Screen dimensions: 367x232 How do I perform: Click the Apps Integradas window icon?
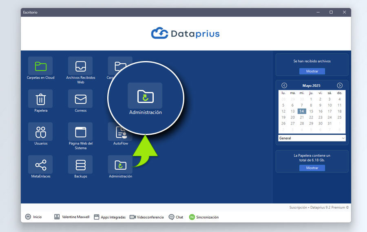click(x=96, y=217)
